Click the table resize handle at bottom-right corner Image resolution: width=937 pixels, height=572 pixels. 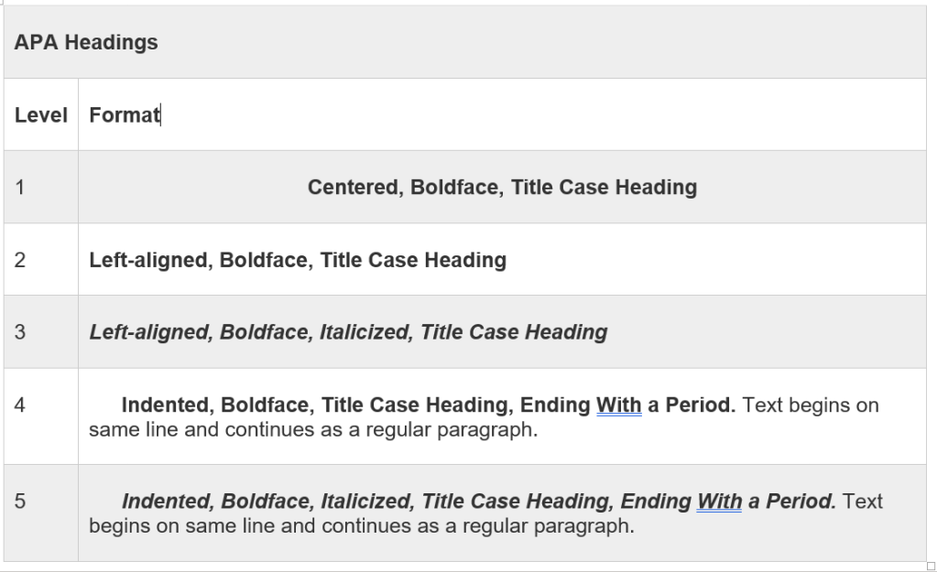point(932,566)
